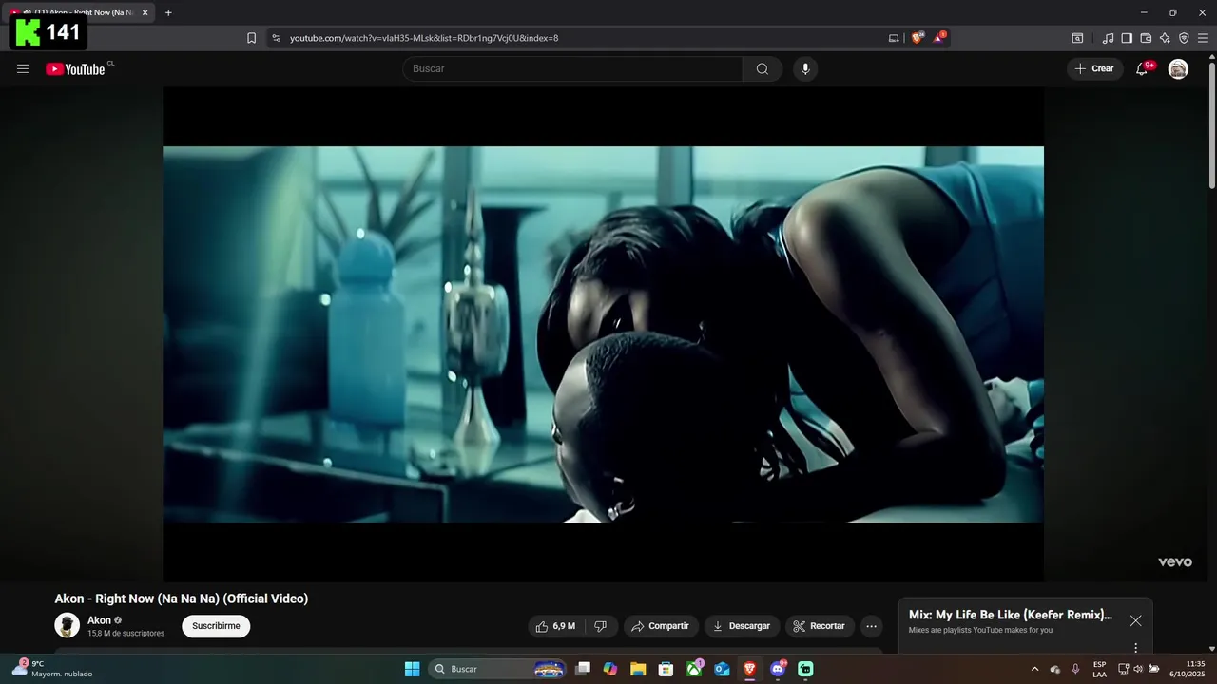Open Brave Shields lion icon
The image size is (1217, 684).
(917, 38)
